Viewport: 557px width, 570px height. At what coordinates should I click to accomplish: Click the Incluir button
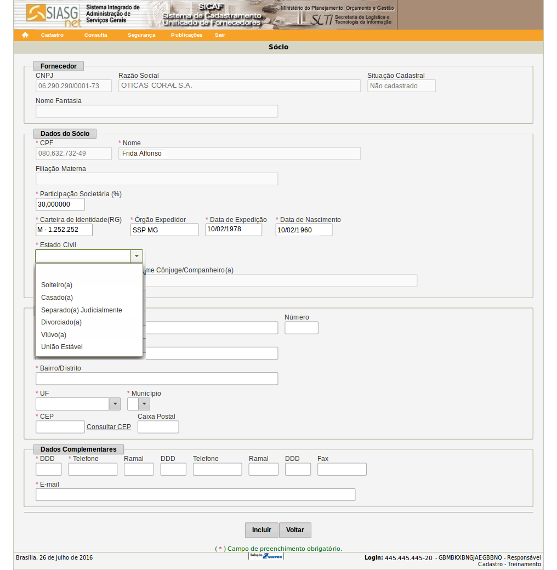coord(262,530)
